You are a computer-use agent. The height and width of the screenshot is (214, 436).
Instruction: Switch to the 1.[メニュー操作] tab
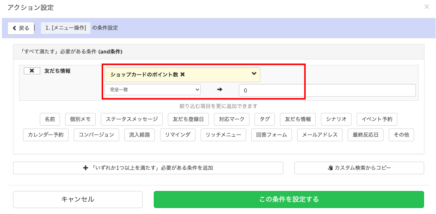66,28
